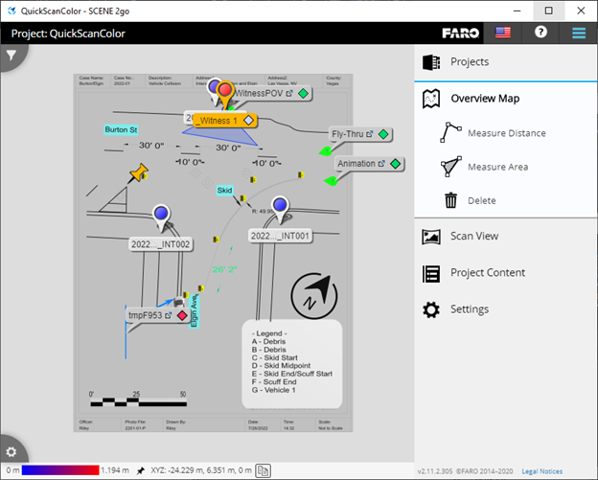598x480 pixels.
Task: Open WitnessPOV external link icon
Action: [x=289, y=93]
